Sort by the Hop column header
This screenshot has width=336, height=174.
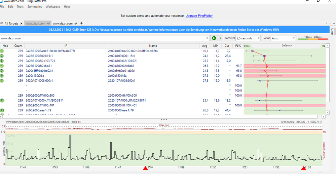click(6, 46)
